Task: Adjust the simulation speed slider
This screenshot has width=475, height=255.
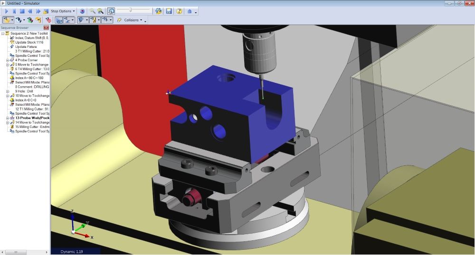Action: click(131, 10)
